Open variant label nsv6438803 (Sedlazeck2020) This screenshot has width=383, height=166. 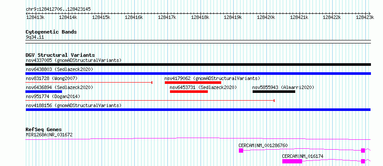(59, 69)
